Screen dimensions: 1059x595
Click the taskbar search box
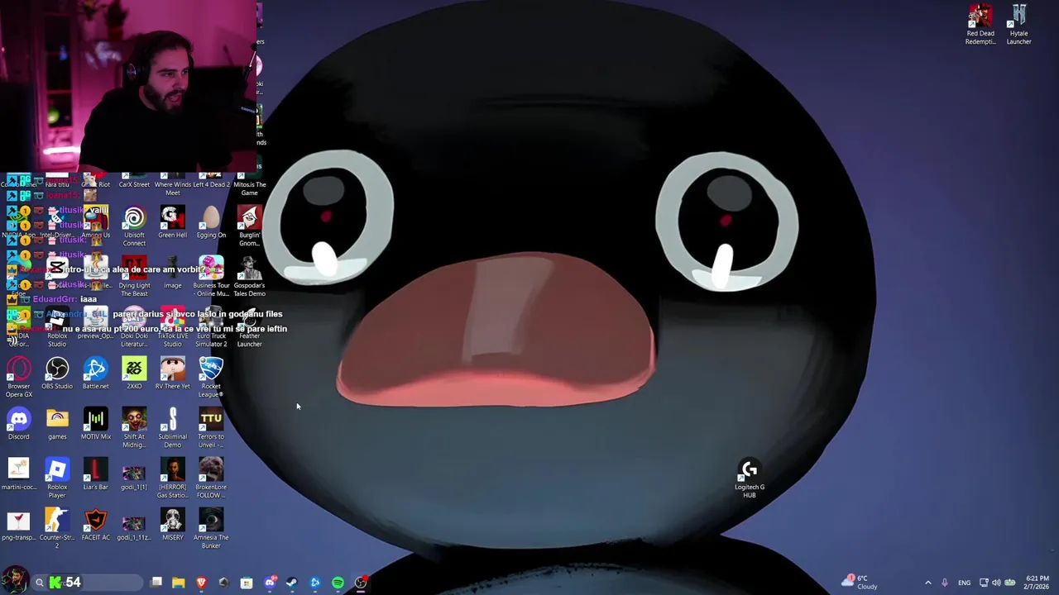tap(87, 583)
